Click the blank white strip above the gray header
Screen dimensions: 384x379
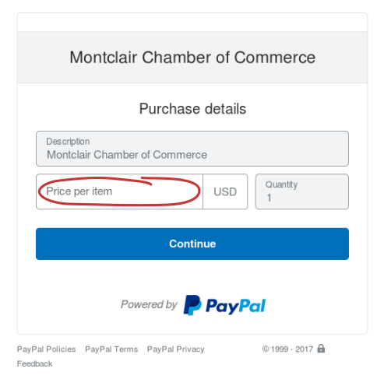(192, 23)
